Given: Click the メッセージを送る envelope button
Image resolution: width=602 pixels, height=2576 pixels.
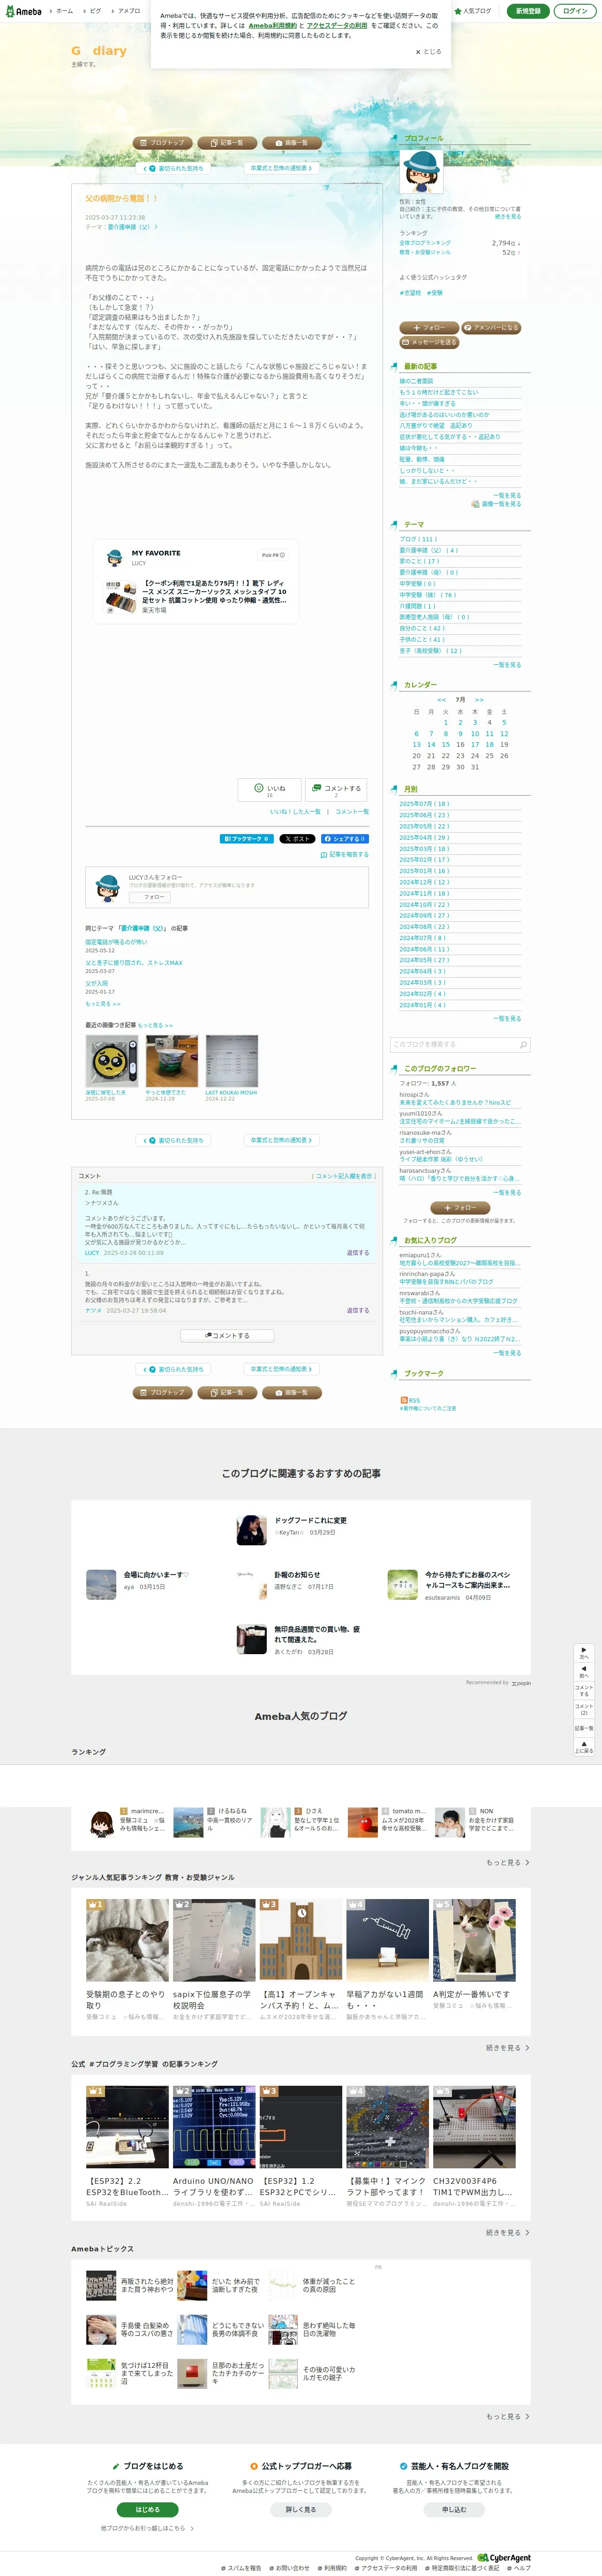Looking at the screenshot, I should (x=430, y=342).
